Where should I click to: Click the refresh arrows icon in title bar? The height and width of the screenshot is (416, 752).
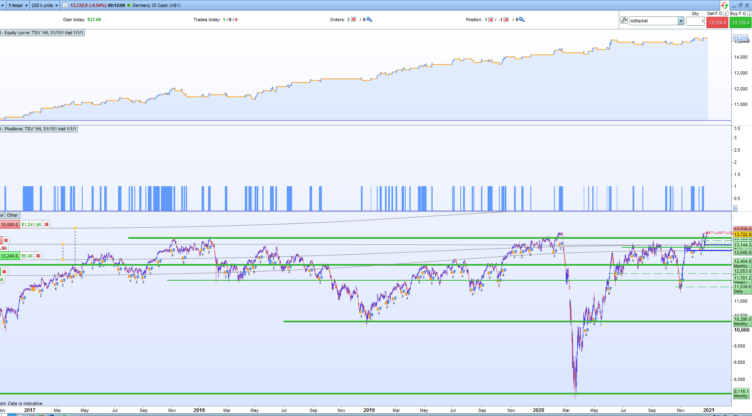(x=724, y=5)
